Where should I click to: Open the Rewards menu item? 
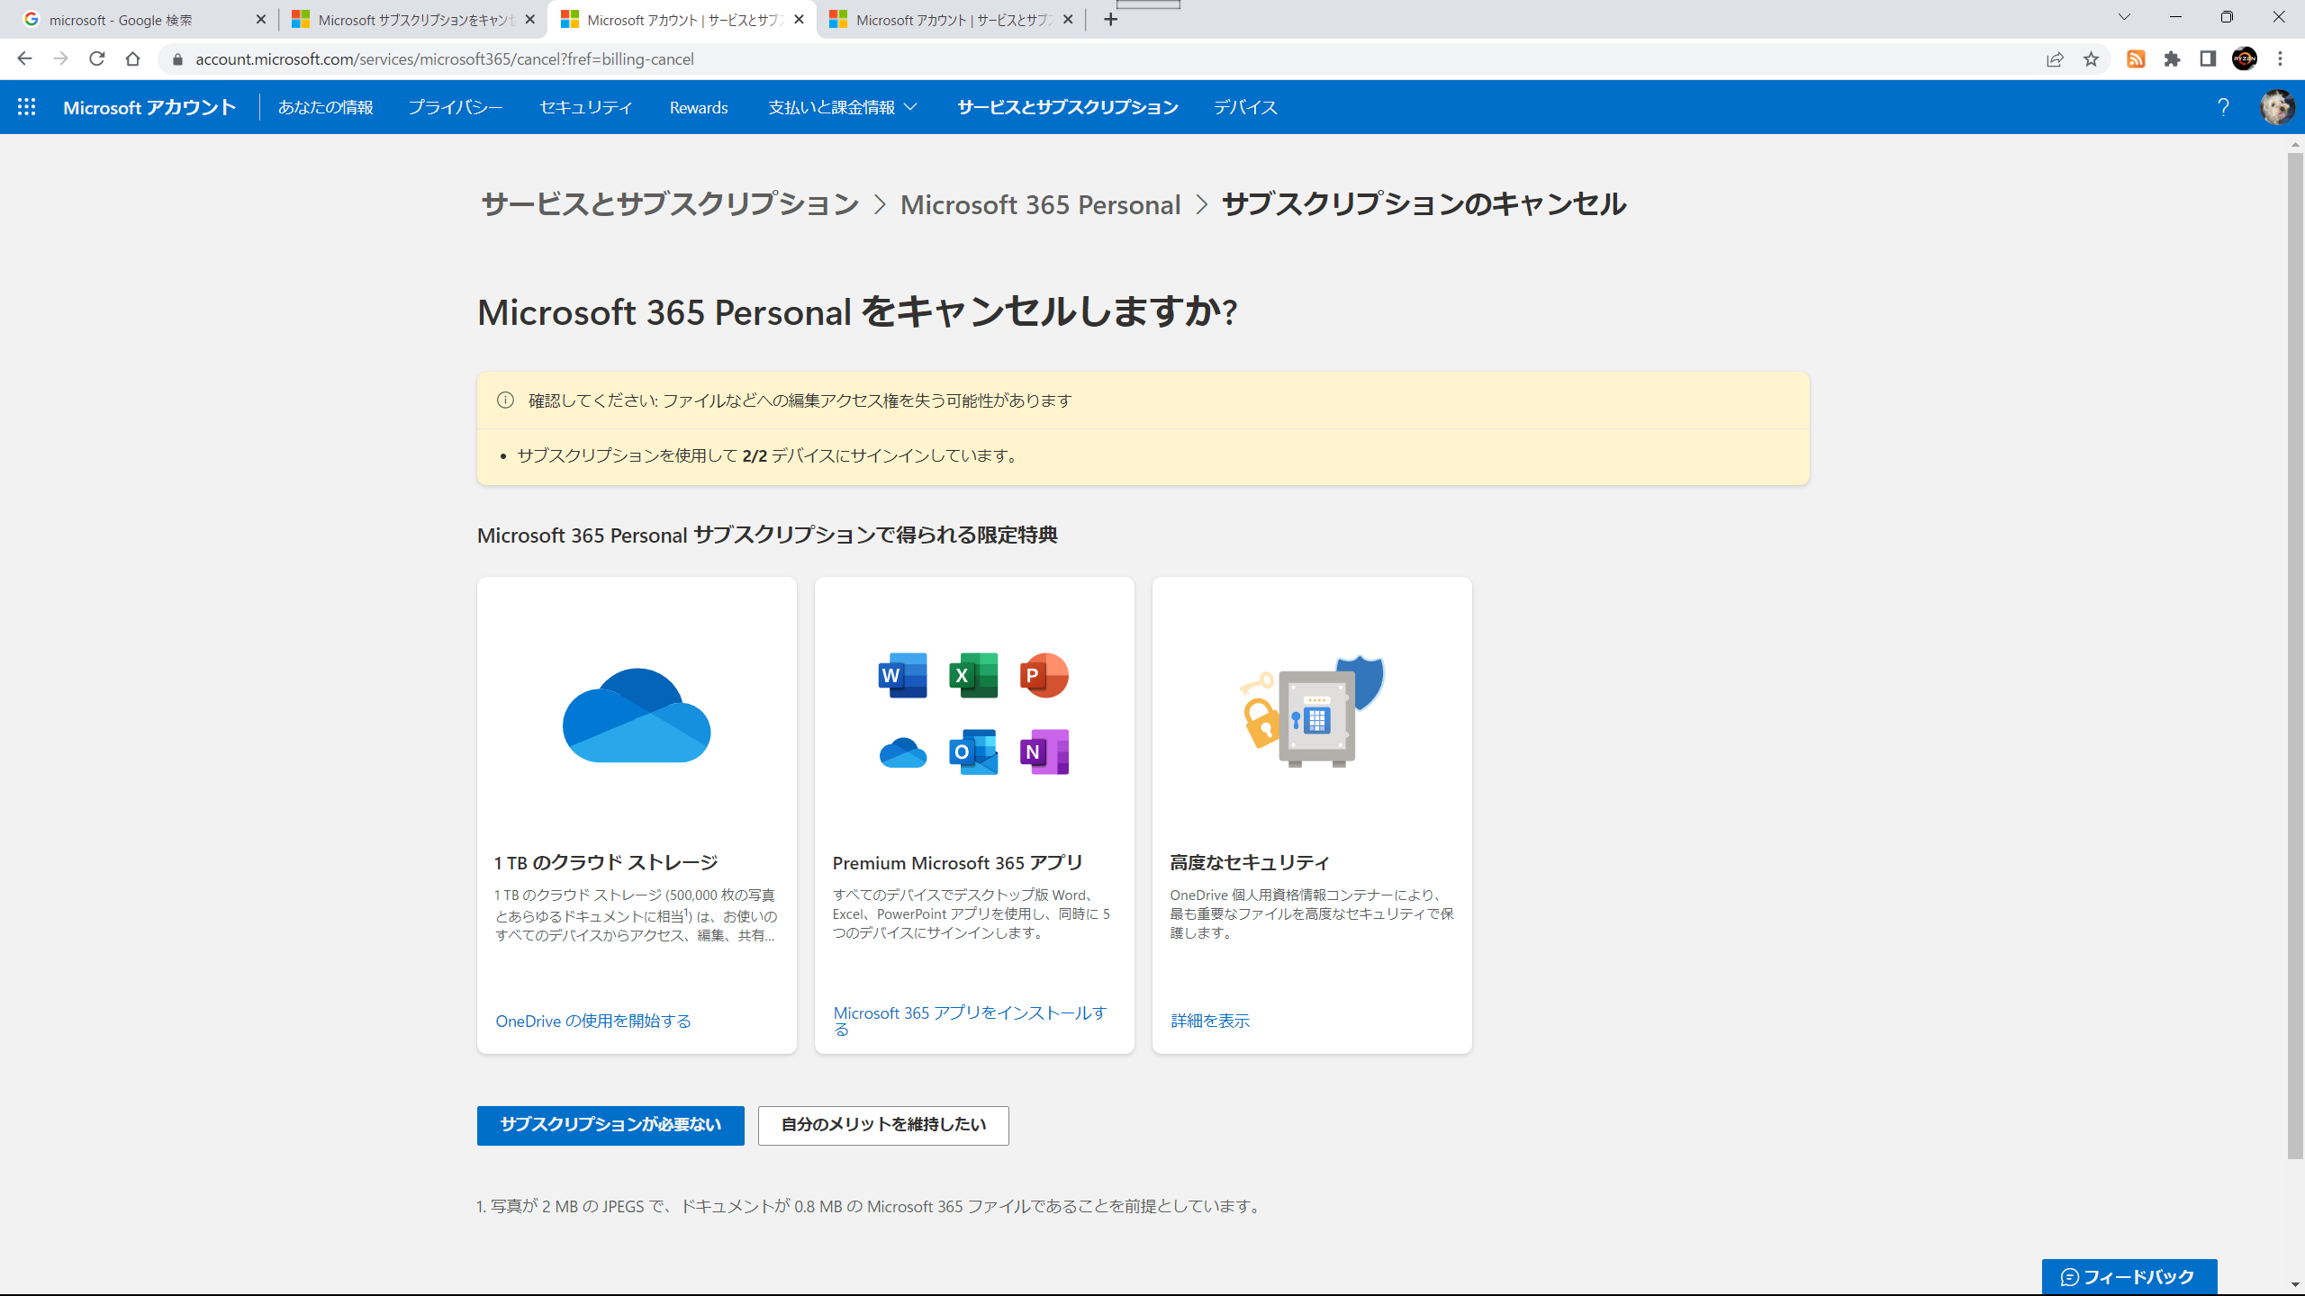pyautogui.click(x=699, y=107)
